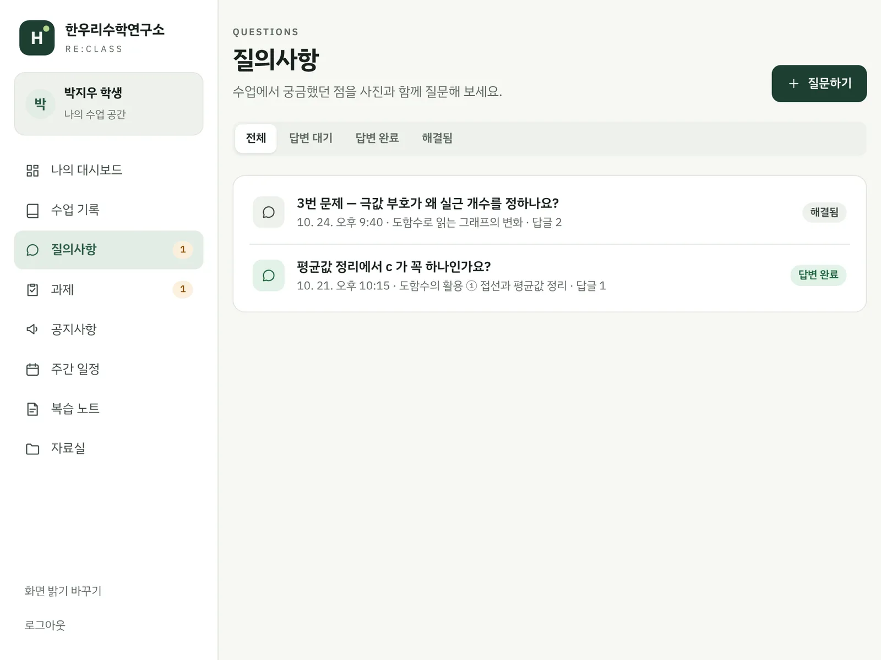Click chat icon of 평균값 정리 question
Screen dimensions: 881x660
tap(269, 276)
